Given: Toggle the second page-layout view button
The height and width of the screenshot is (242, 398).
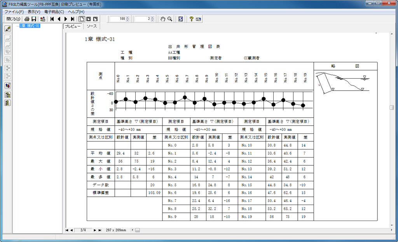Looking at the screenshot, I should (89, 19).
